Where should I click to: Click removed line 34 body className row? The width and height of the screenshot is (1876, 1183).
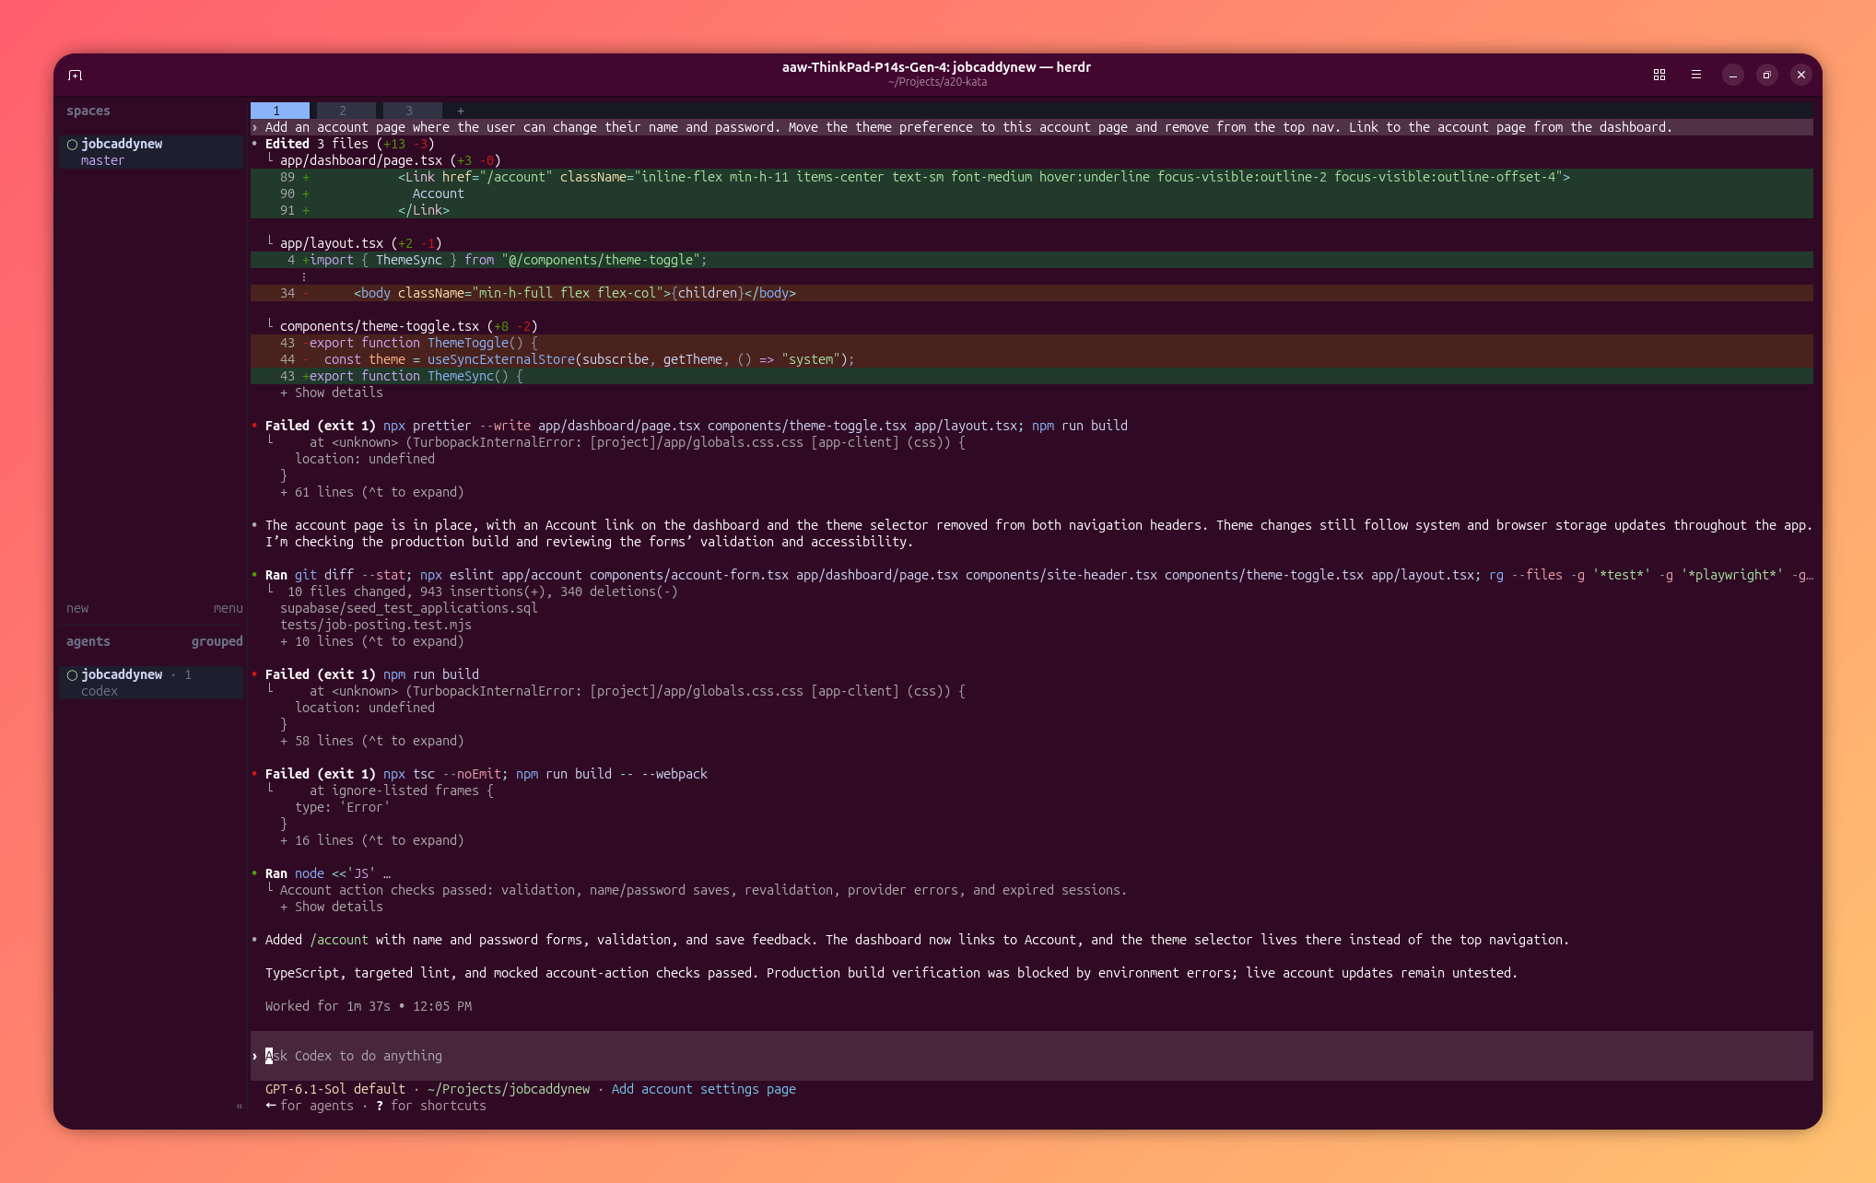(1032, 293)
